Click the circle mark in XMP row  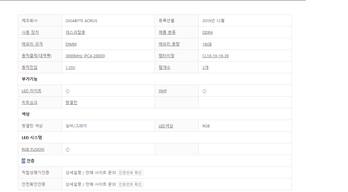pos(204,91)
